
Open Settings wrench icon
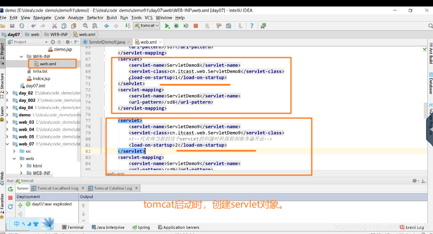click(219, 26)
